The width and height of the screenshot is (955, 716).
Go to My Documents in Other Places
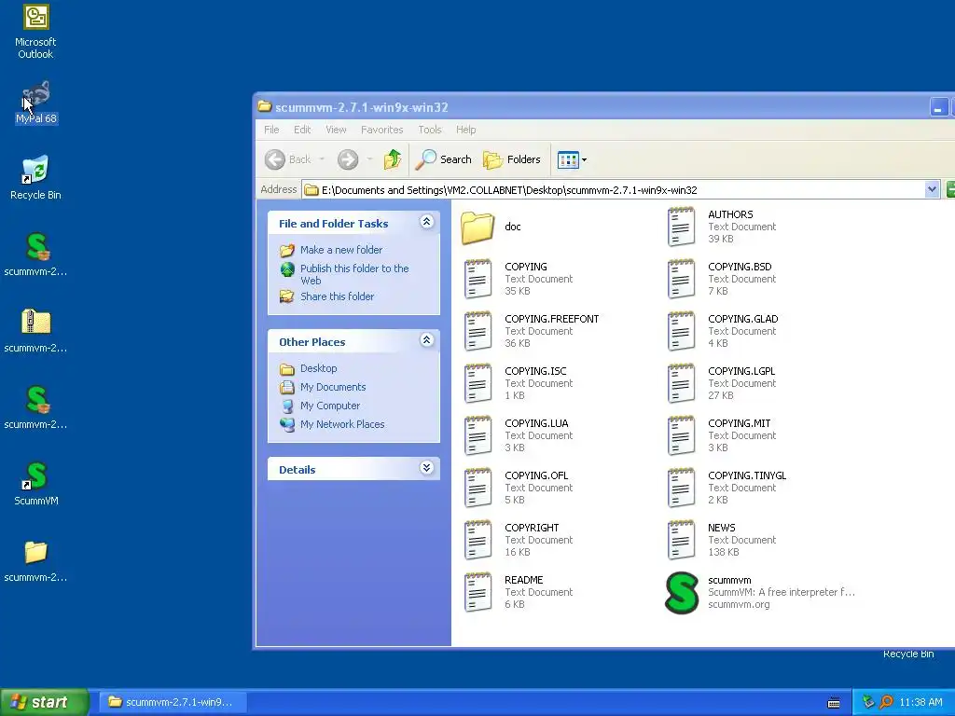(333, 387)
